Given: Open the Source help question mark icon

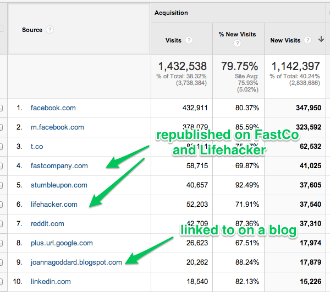Looking at the screenshot, I should pos(50,30).
